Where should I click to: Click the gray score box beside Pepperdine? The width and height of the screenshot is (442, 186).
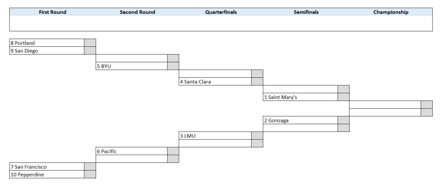coord(90,174)
